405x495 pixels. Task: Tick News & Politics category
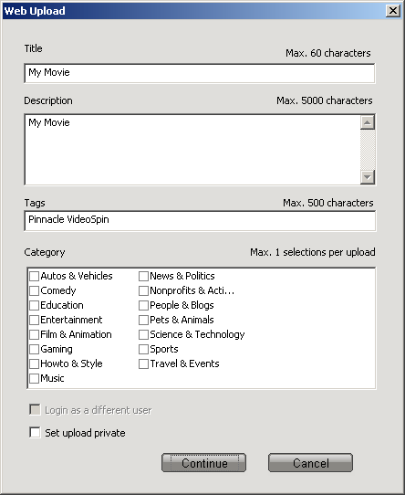tap(143, 276)
